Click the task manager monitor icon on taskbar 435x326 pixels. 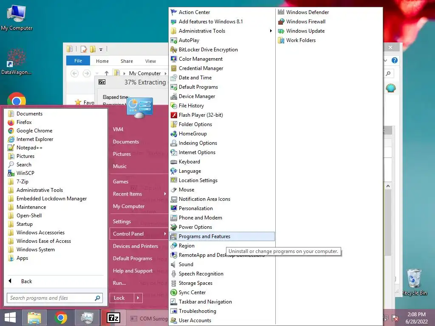[x=87, y=318]
